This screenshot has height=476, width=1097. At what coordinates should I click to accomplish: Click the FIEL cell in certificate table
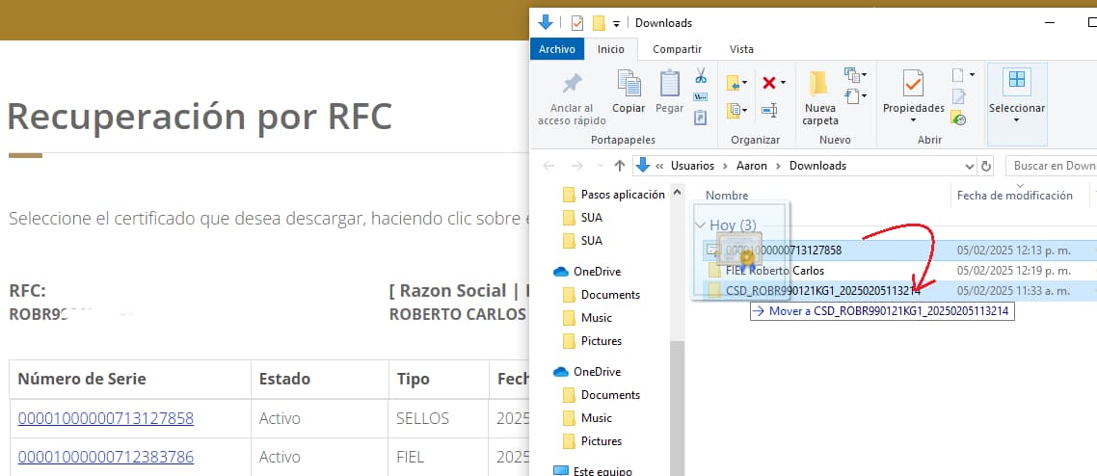[410, 457]
